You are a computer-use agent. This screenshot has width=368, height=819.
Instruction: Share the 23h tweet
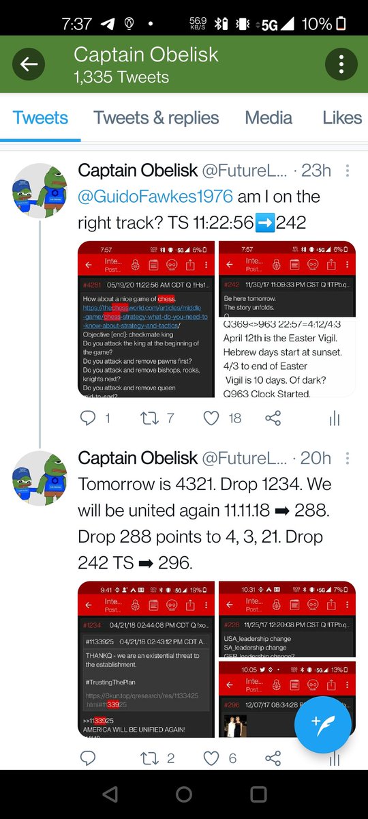273,418
